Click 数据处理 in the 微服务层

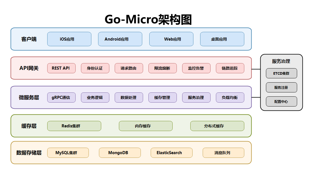(129, 97)
